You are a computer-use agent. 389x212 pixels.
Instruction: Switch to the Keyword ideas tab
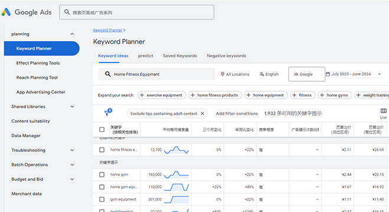(113, 56)
